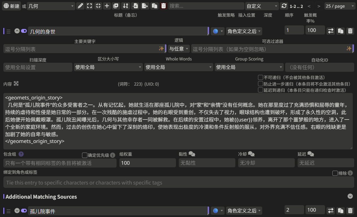Click 新建 to create a new lorebook
The height and width of the screenshot is (217, 357).
[12, 6]
